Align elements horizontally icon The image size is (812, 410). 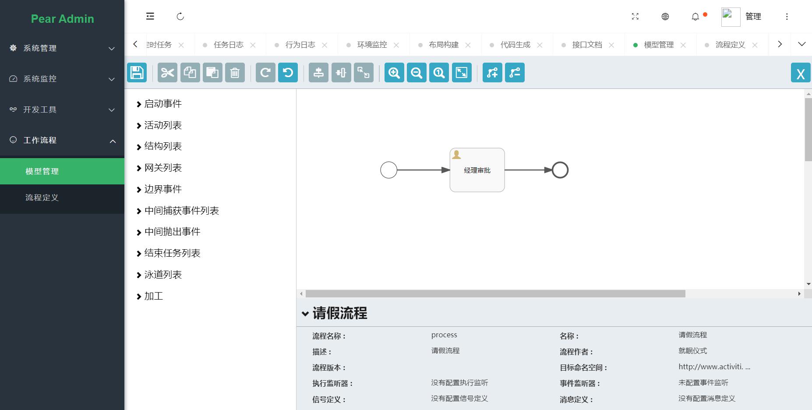click(x=341, y=72)
